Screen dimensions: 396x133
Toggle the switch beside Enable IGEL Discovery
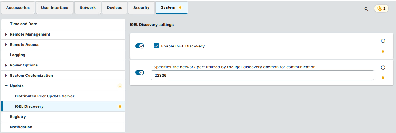point(140,46)
